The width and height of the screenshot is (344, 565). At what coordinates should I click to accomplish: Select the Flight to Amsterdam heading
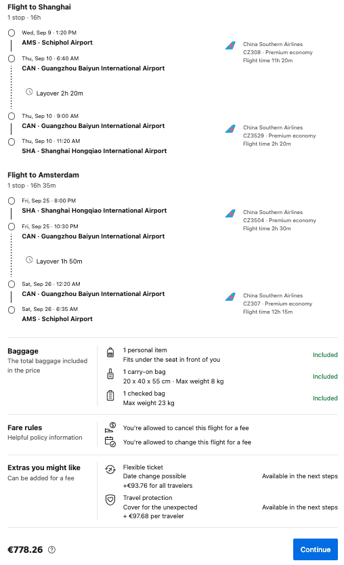point(43,175)
